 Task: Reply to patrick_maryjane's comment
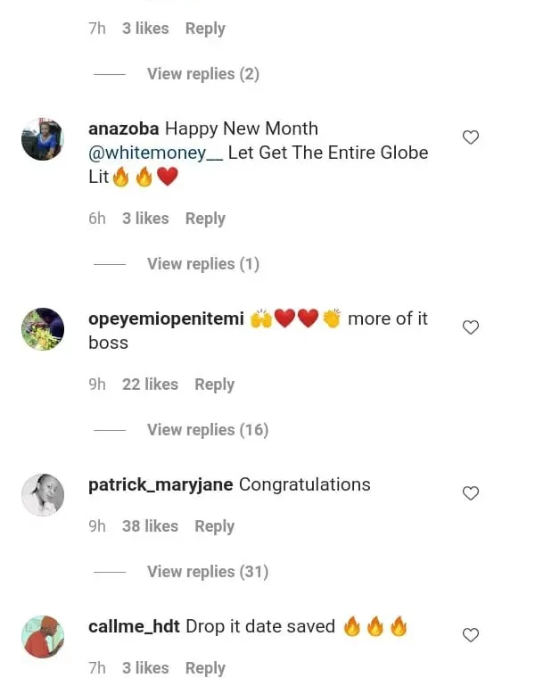coord(214,526)
